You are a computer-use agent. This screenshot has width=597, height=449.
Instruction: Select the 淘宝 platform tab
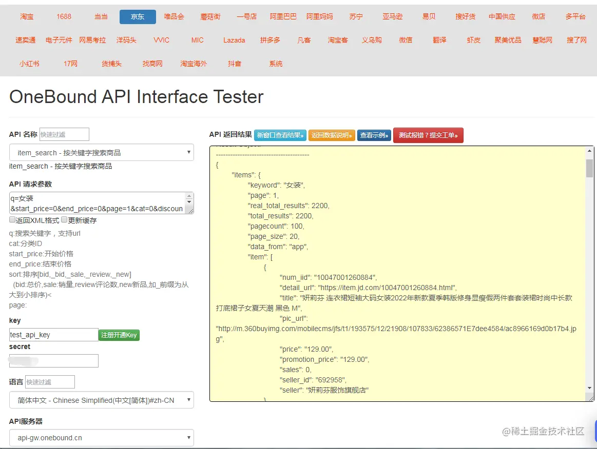(x=27, y=17)
